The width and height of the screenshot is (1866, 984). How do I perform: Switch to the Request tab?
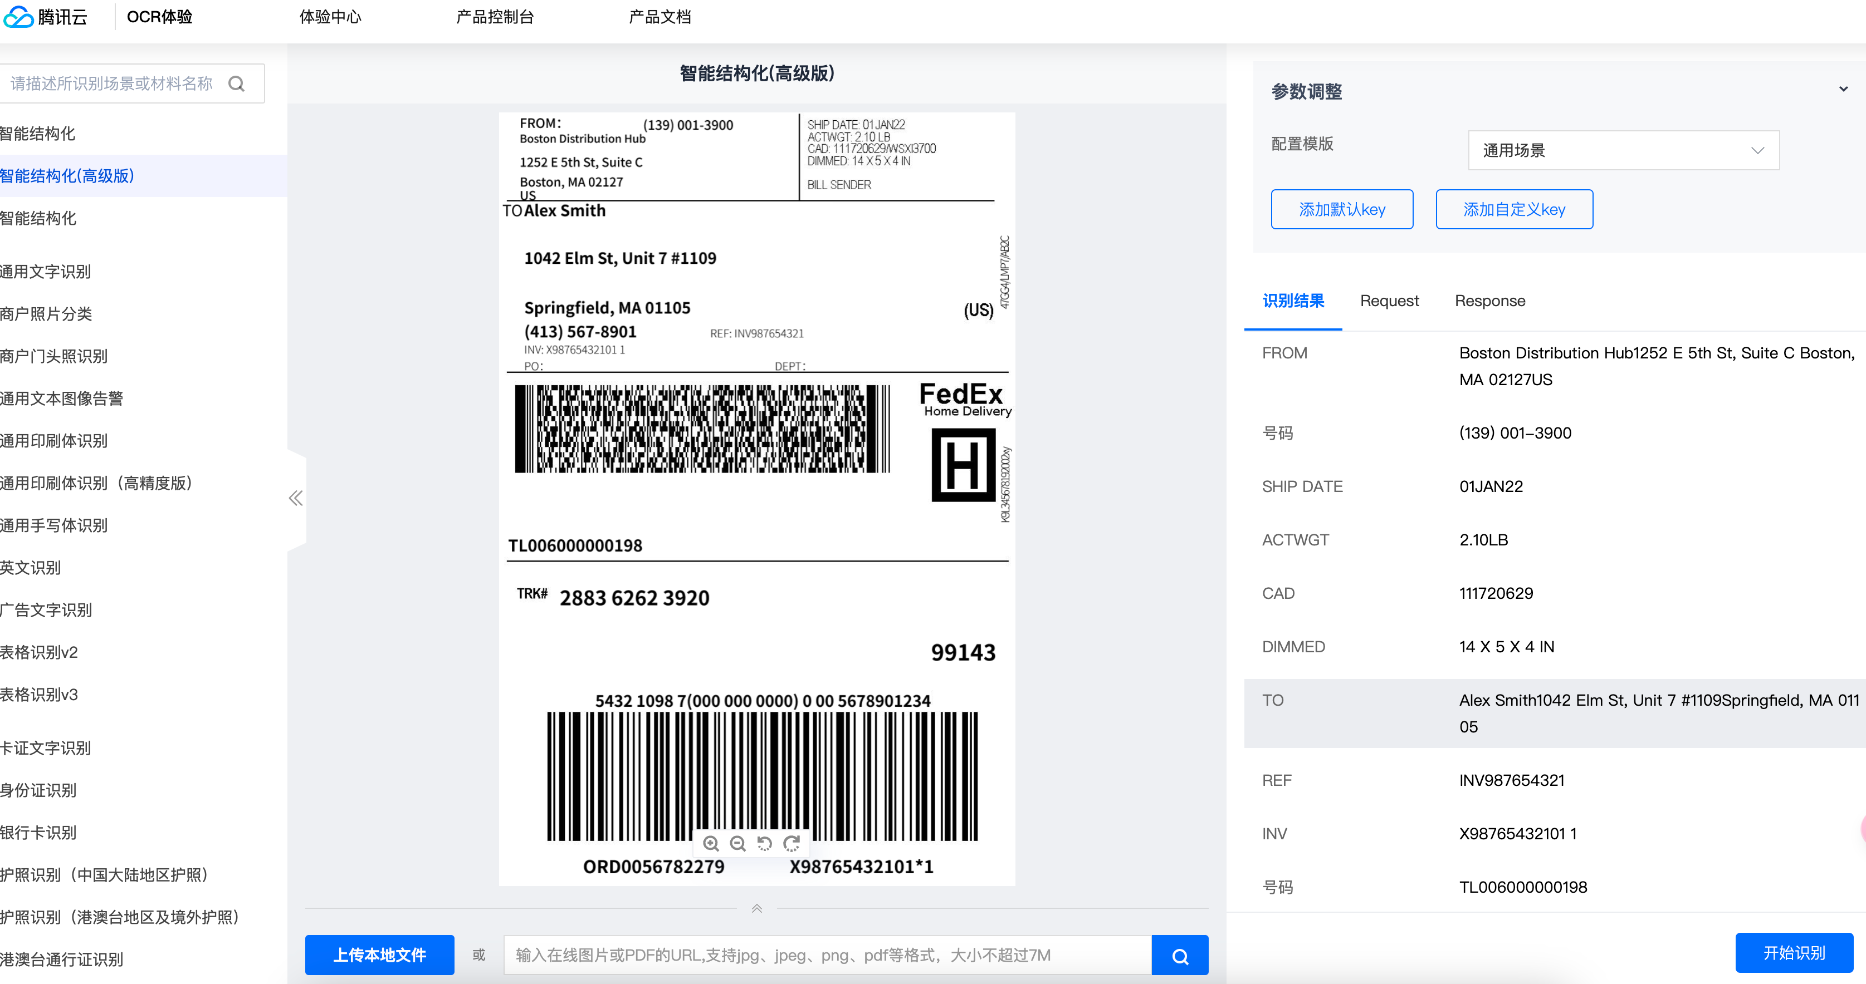click(x=1389, y=301)
